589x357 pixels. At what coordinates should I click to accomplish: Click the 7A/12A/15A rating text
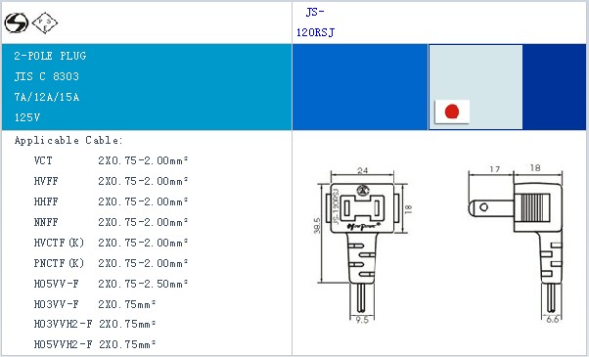click(47, 97)
